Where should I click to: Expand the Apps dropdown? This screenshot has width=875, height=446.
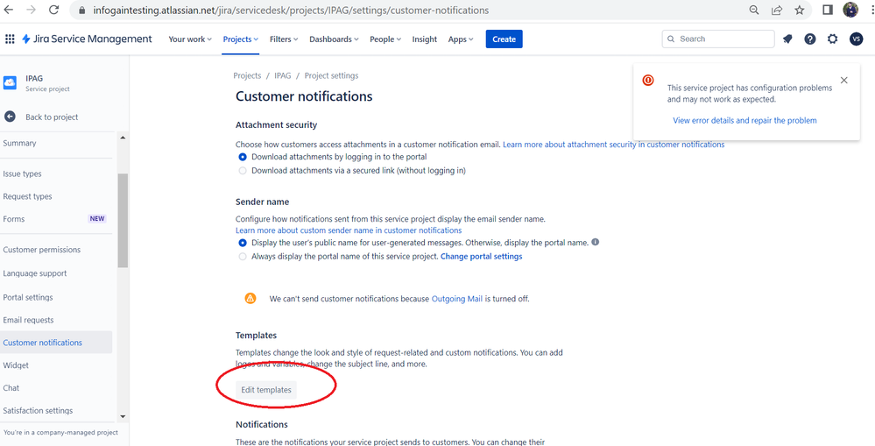pos(461,39)
